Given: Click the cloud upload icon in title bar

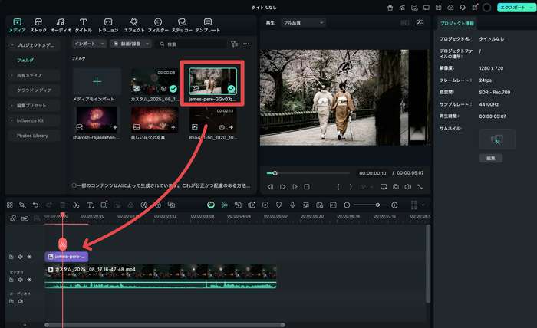Looking at the screenshot, I should point(450,8).
